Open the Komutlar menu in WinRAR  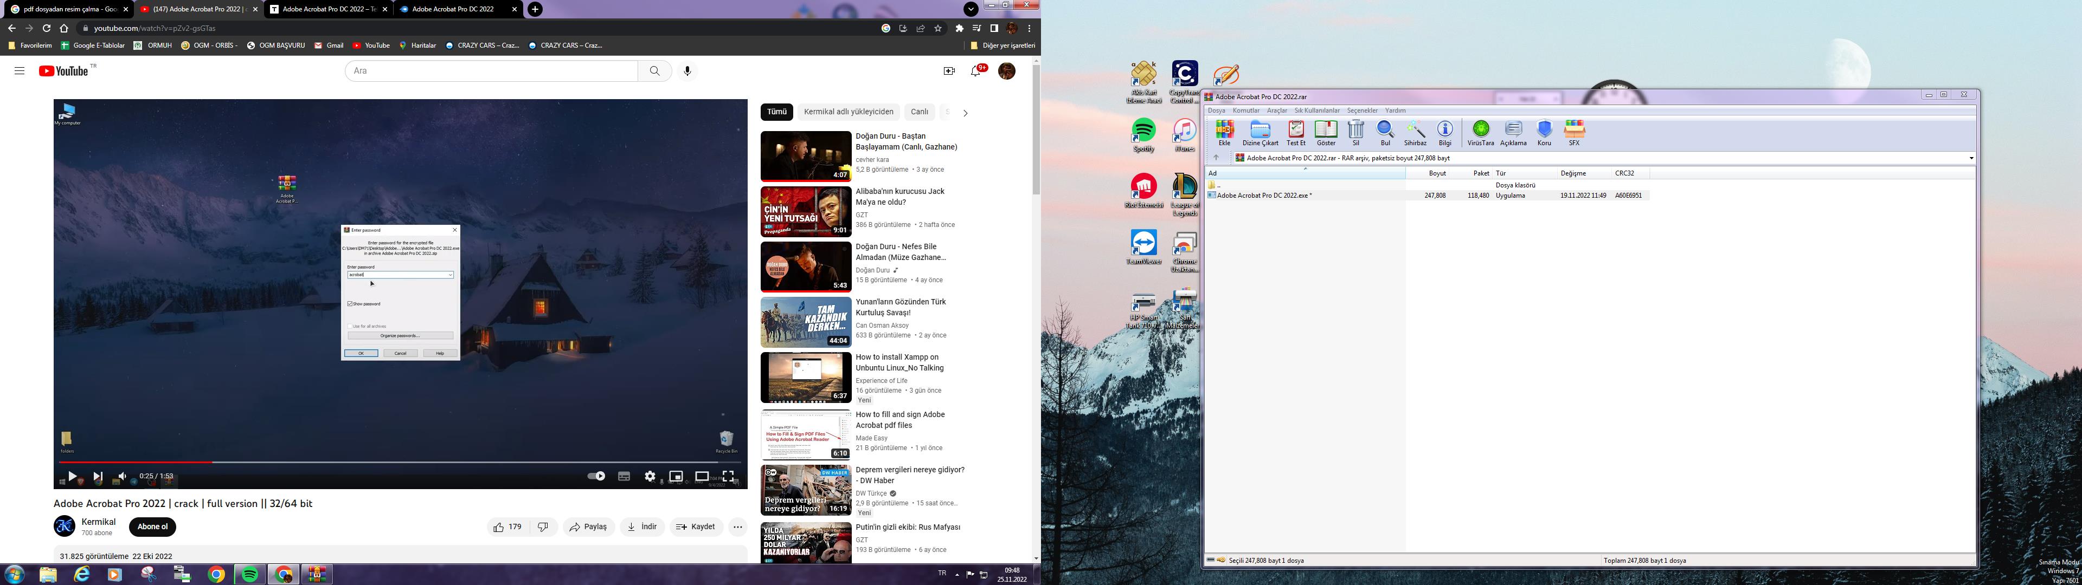click(1245, 110)
